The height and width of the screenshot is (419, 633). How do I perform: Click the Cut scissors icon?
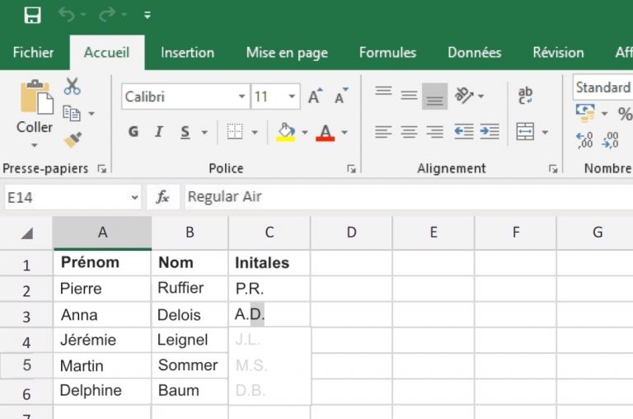73,86
